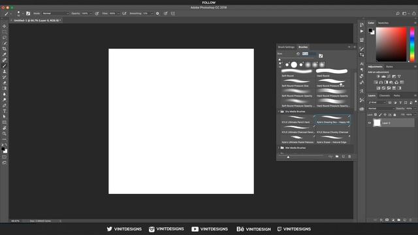Open Actions play icon in collapsed dock
Viewport: 418px width, 235px height.
click(x=362, y=31)
